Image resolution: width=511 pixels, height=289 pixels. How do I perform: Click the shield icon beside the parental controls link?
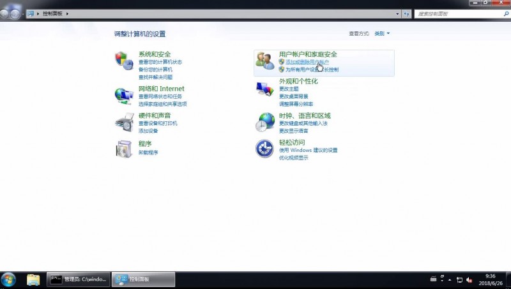(x=282, y=70)
